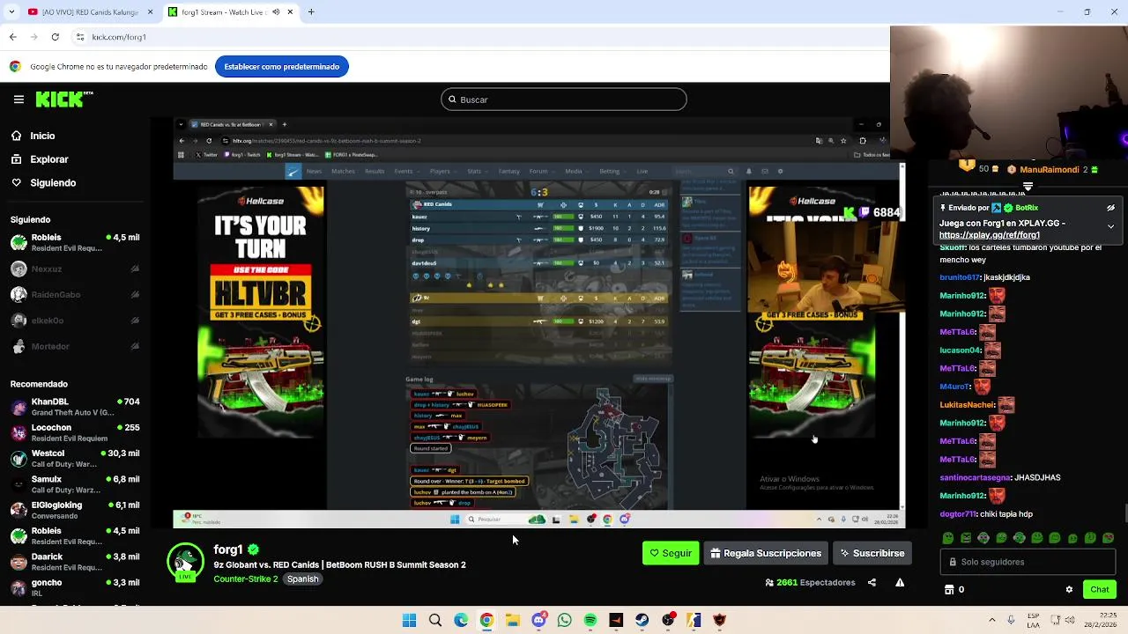Screen dimensions: 1128x634
Task: Select the last red emote in chat bar
Action: pyautogui.click(x=1108, y=538)
